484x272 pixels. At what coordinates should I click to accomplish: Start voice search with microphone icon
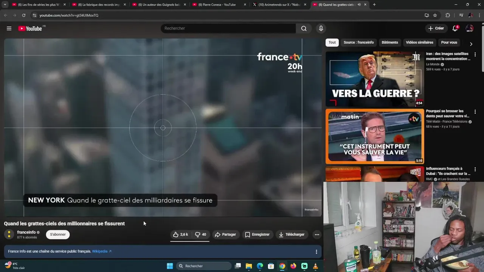click(x=321, y=28)
